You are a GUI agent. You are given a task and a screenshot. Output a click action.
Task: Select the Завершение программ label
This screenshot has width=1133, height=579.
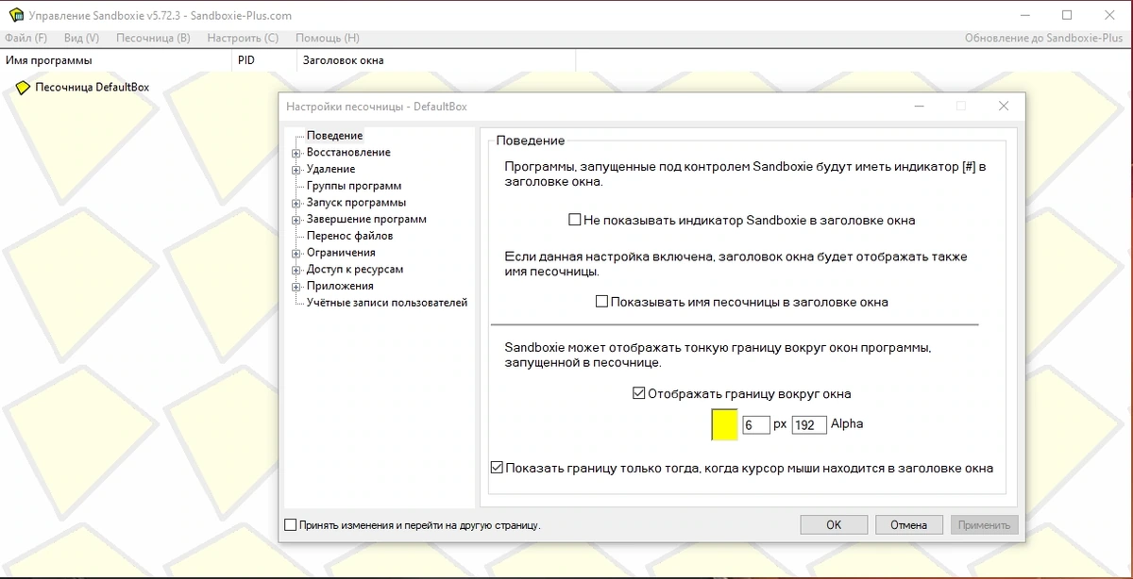366,220
